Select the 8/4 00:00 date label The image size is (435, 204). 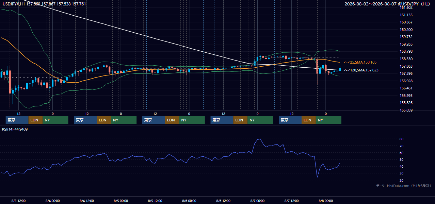(x=52, y=201)
